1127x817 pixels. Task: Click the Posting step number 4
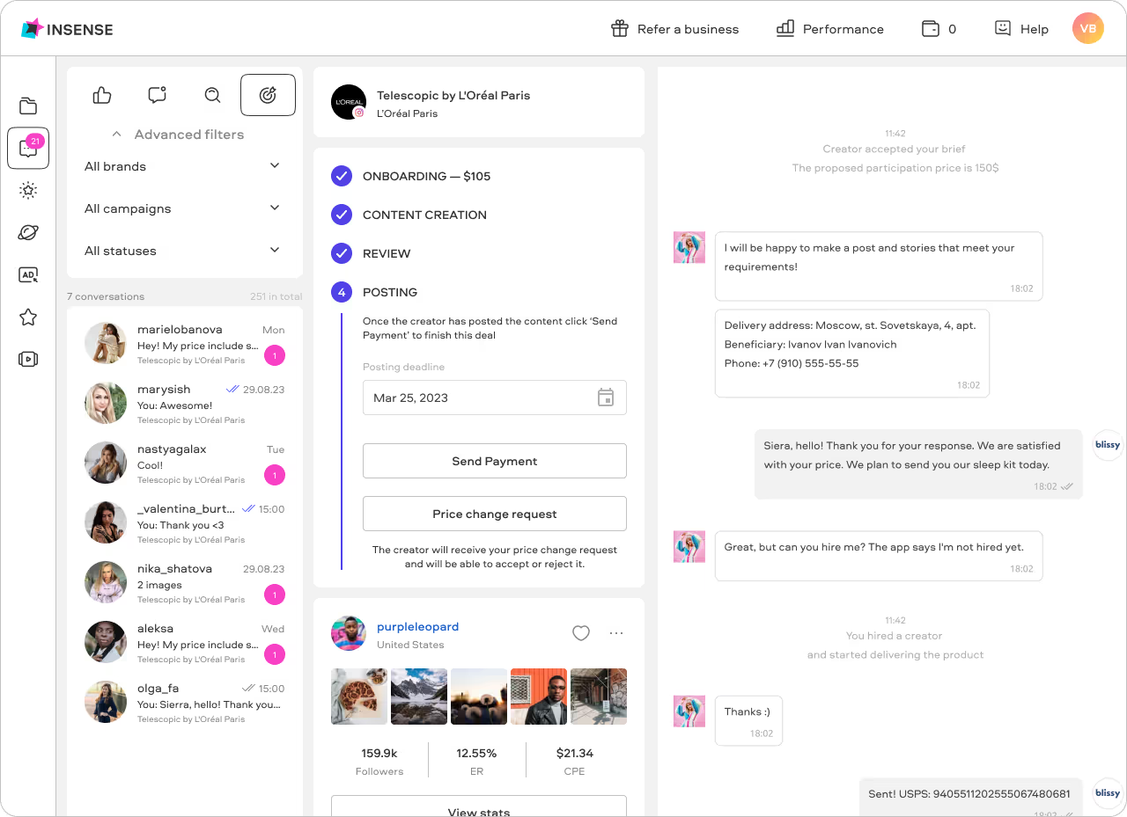click(342, 292)
